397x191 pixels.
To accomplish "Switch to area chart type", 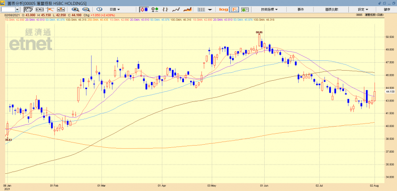I will click(x=187, y=9).
